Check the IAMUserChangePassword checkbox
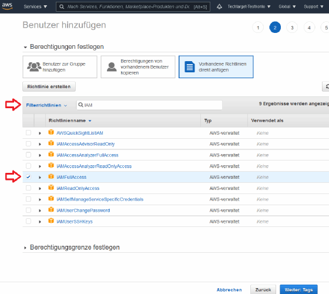This screenshot has width=329, height=294. (x=28, y=211)
